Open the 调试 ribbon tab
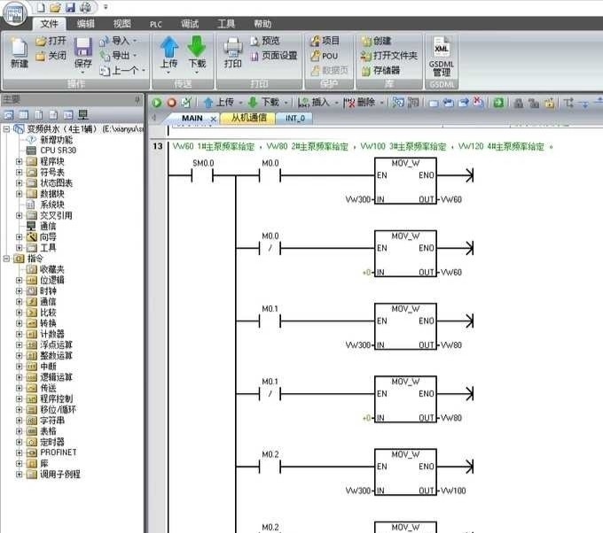The height and width of the screenshot is (533, 603). 190,24
